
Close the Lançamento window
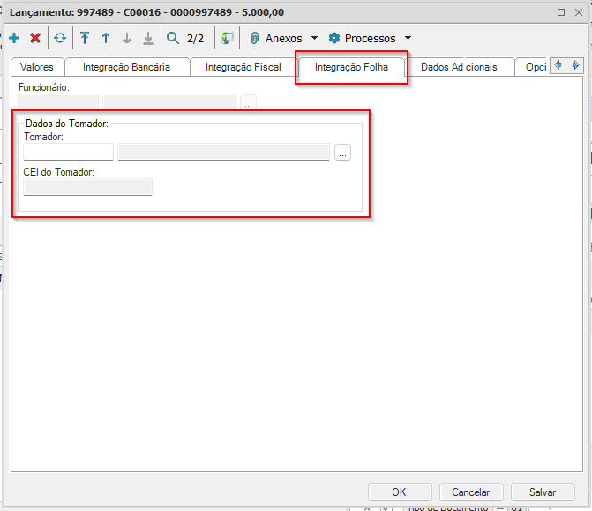point(579,12)
